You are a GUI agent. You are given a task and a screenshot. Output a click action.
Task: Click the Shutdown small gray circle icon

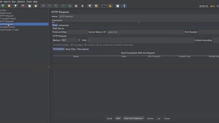pos(82,6)
